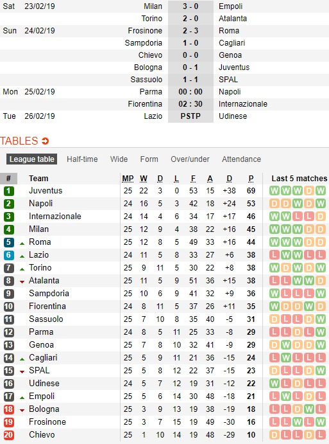Click the TABLES section heading

coord(19,141)
